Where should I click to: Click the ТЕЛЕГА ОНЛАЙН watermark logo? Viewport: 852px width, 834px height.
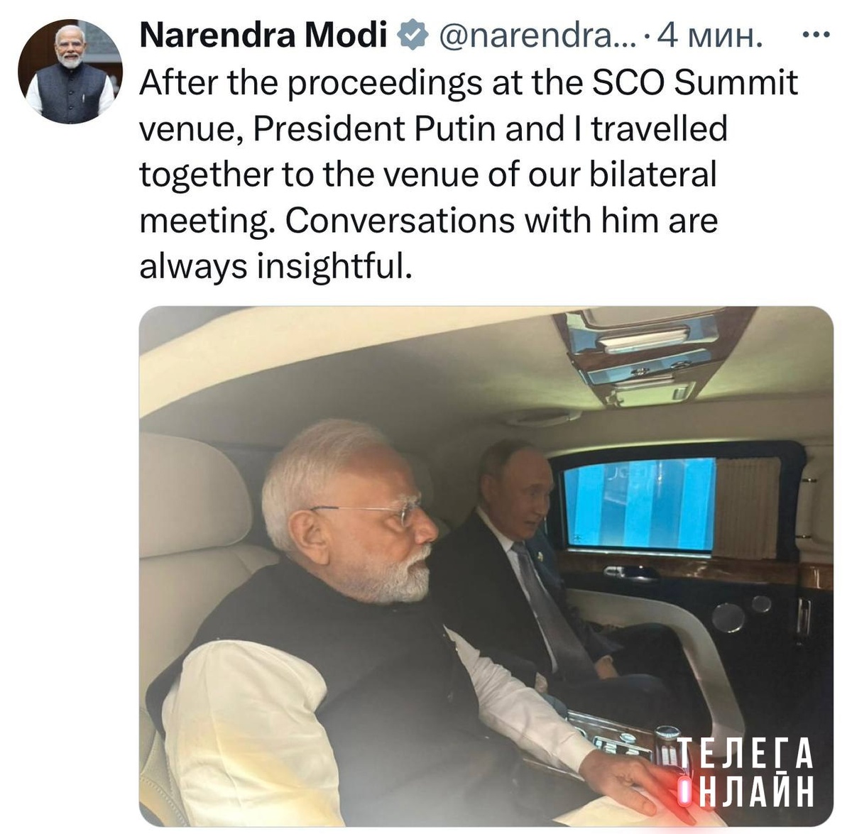coord(745,772)
